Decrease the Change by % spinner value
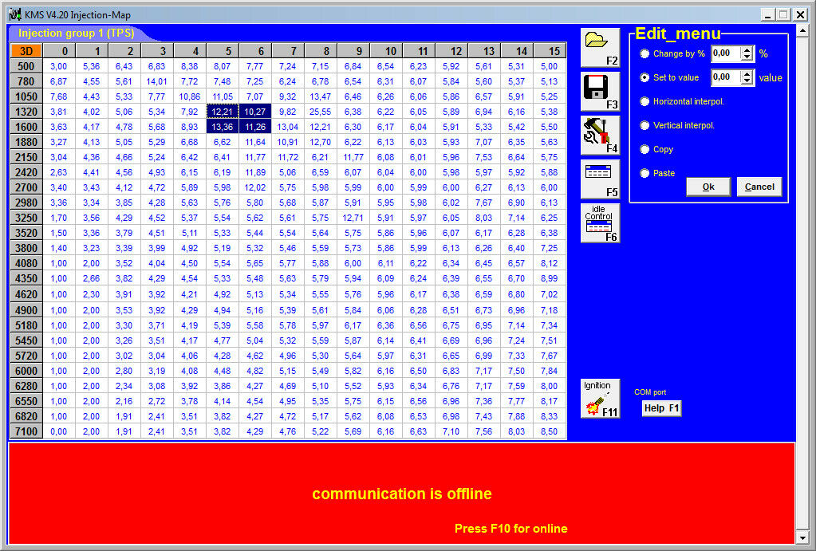The height and width of the screenshot is (551, 816). pyautogui.click(x=747, y=57)
